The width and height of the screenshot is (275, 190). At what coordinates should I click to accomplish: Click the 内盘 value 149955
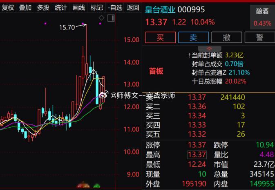(262, 184)
